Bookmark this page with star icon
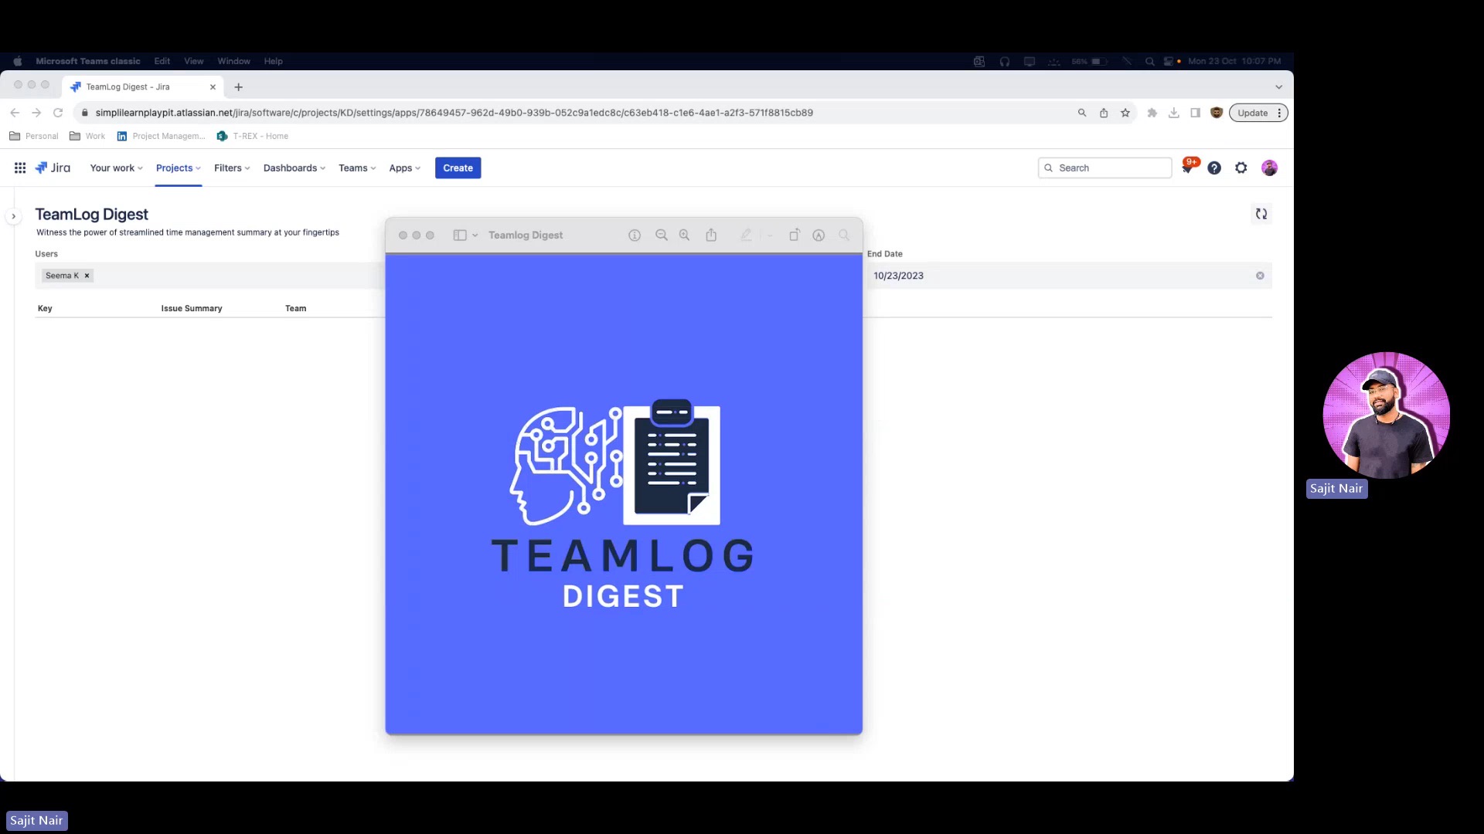The height and width of the screenshot is (834, 1484). [1125, 113]
